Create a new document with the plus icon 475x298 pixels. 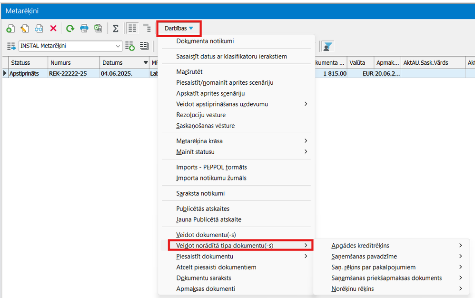tap(10, 29)
